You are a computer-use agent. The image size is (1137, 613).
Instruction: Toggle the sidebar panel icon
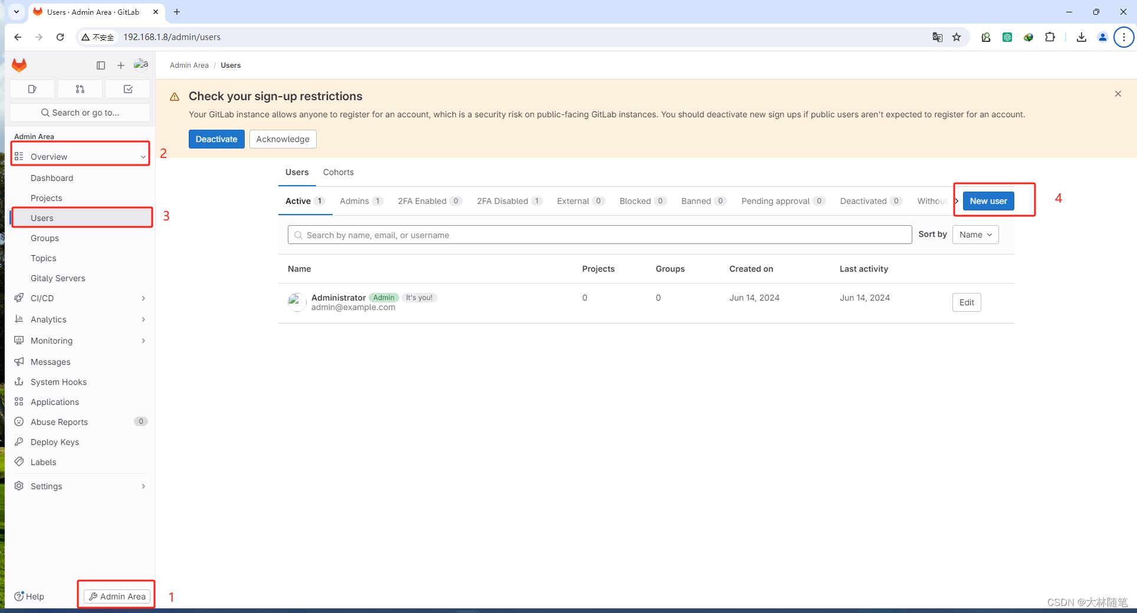[100, 65]
